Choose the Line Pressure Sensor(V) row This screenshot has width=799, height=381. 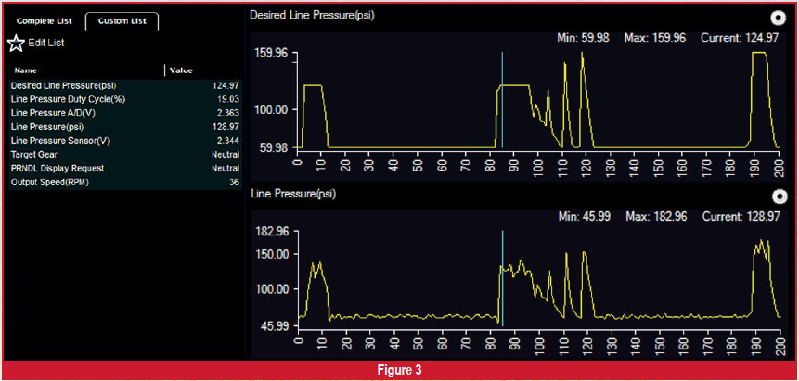[124, 141]
